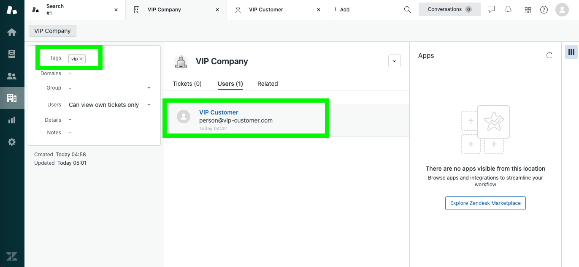Open the profile avatar menu
Viewport: 579px width, 267px height.
coord(562,9)
